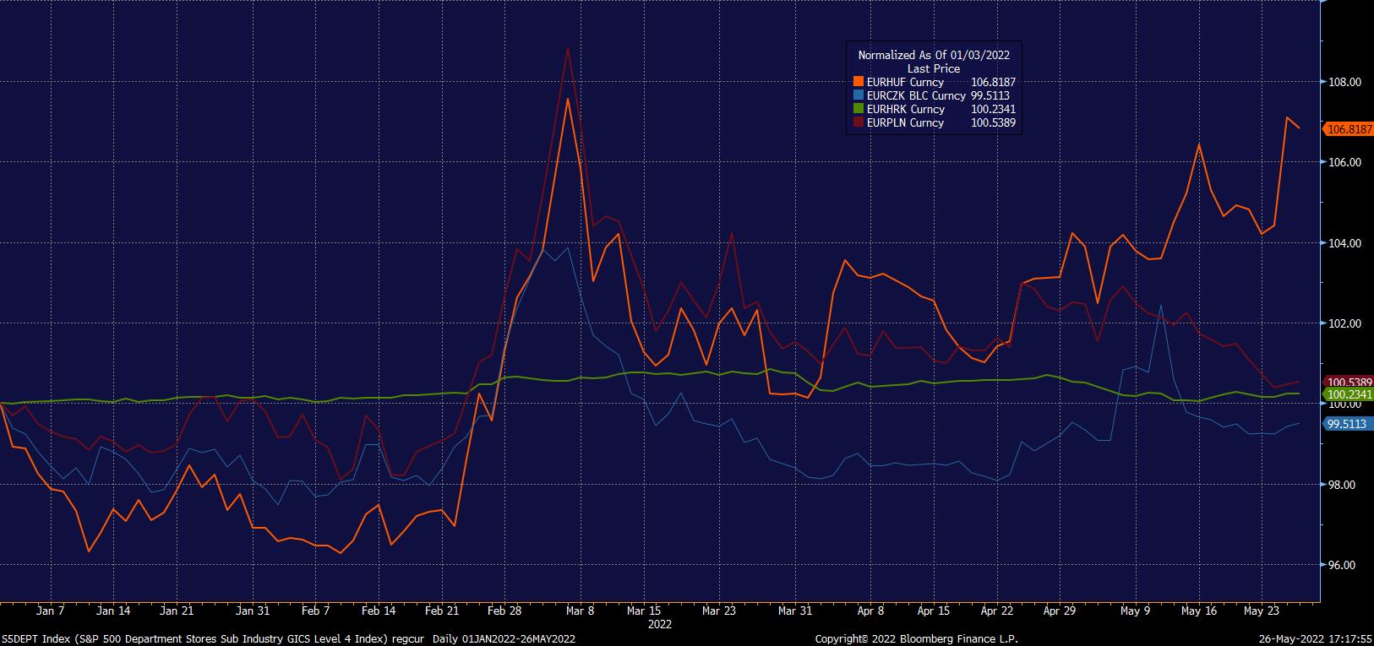Click the Mar 15 date label
The height and width of the screenshot is (646, 1374).
(644, 611)
